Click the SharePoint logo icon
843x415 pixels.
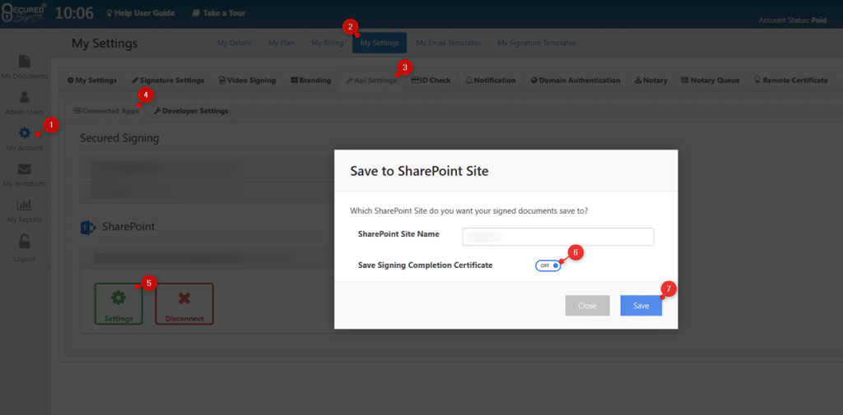click(87, 227)
